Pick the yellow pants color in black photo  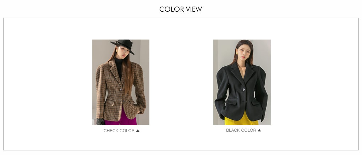click(x=241, y=120)
